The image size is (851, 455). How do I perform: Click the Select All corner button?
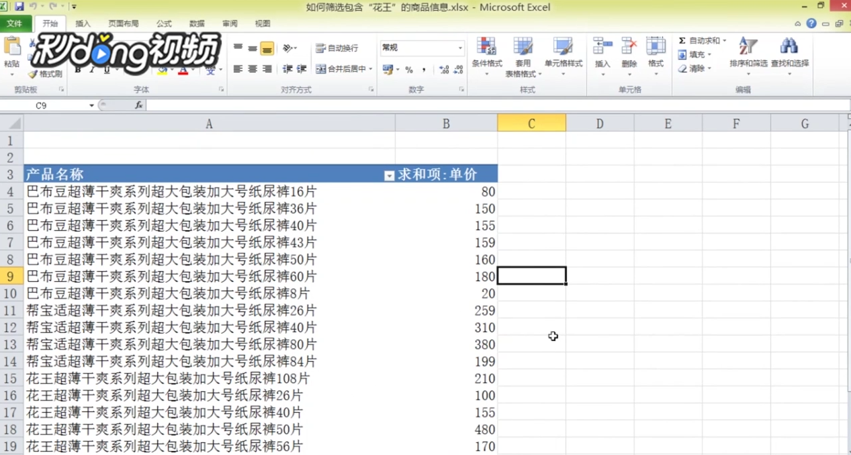click(x=11, y=123)
